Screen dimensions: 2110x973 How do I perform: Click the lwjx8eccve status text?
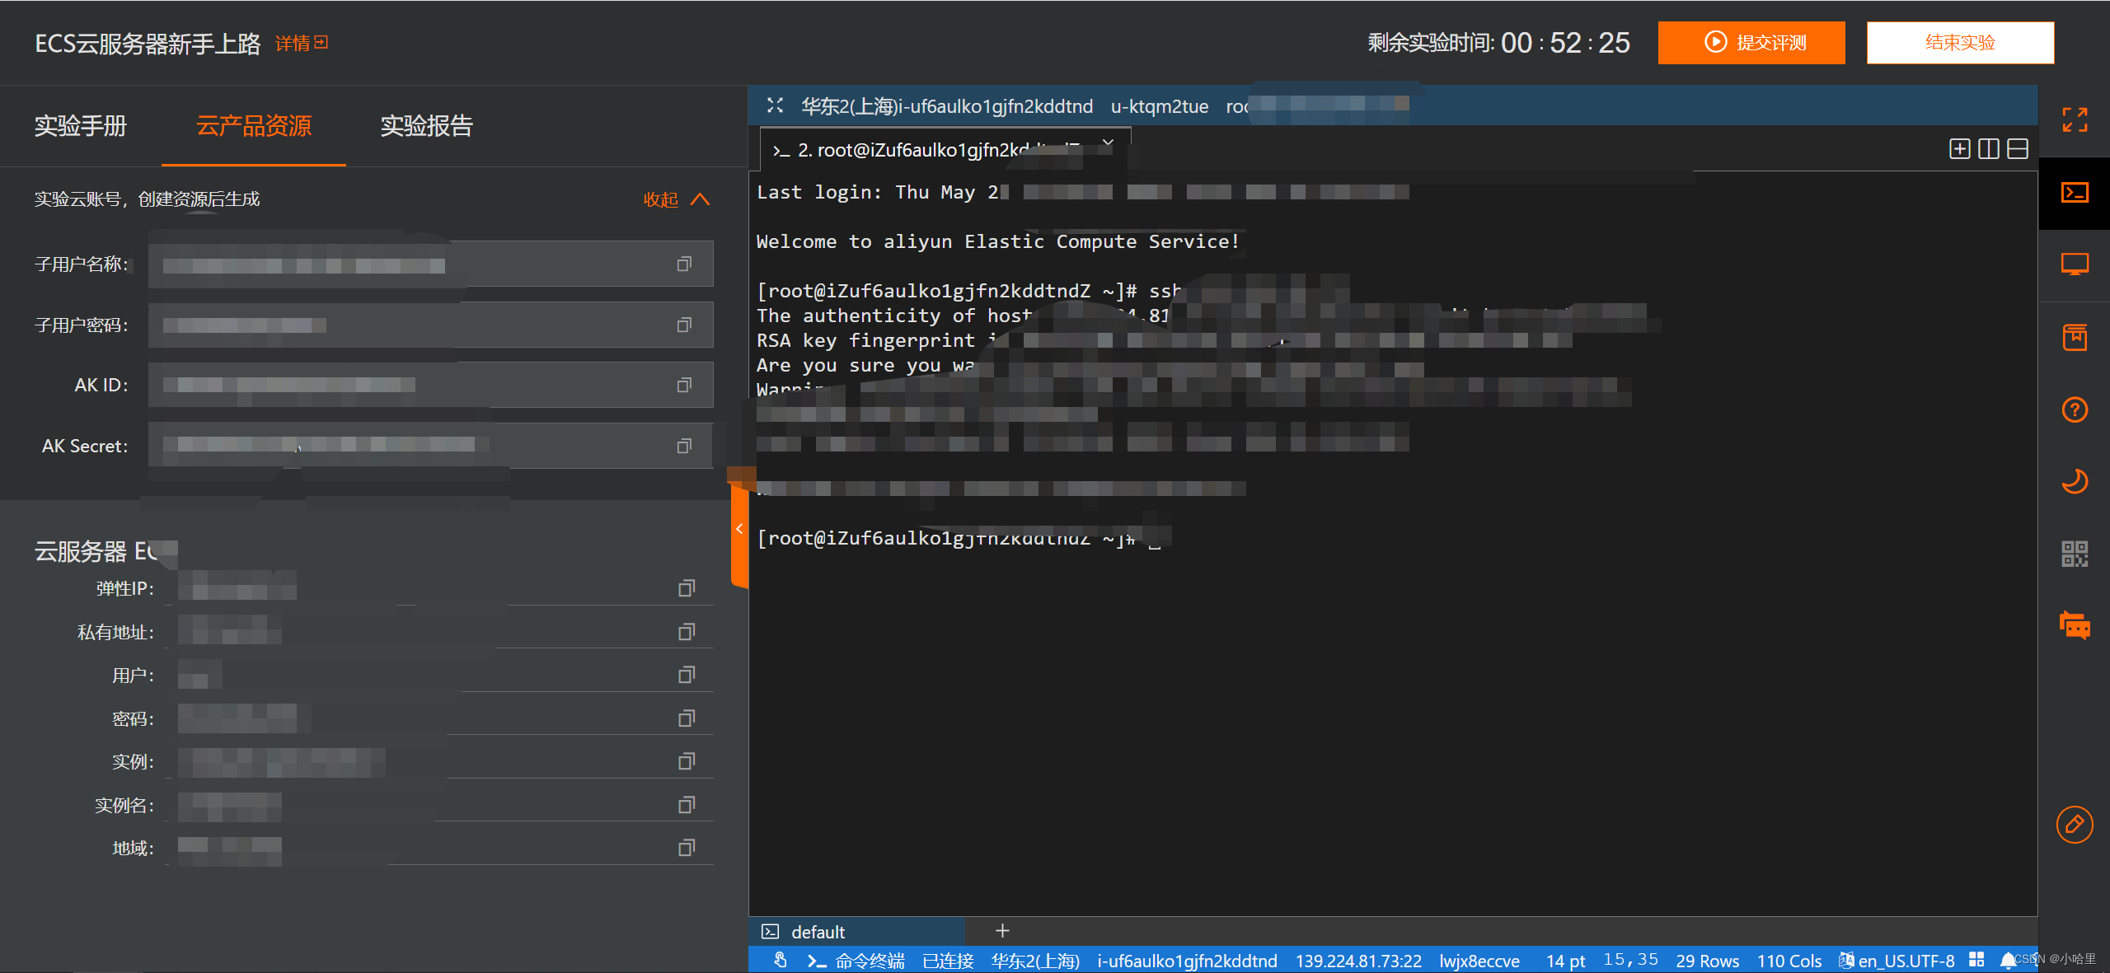point(1479,961)
